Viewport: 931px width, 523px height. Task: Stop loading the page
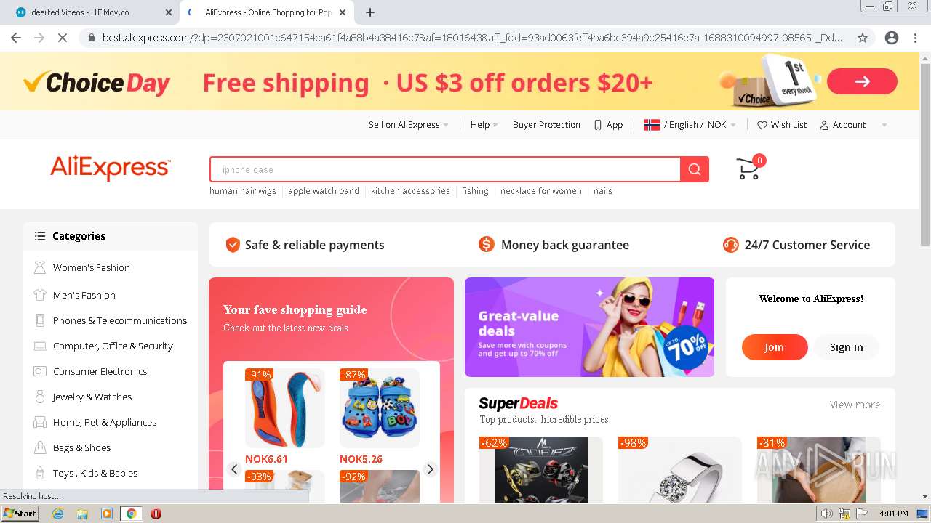(63, 38)
